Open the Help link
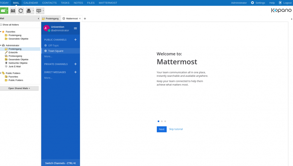 pos(272,3)
